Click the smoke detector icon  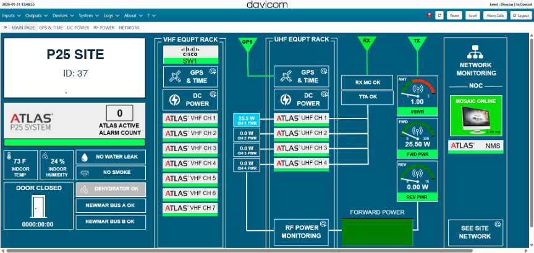click(x=85, y=172)
